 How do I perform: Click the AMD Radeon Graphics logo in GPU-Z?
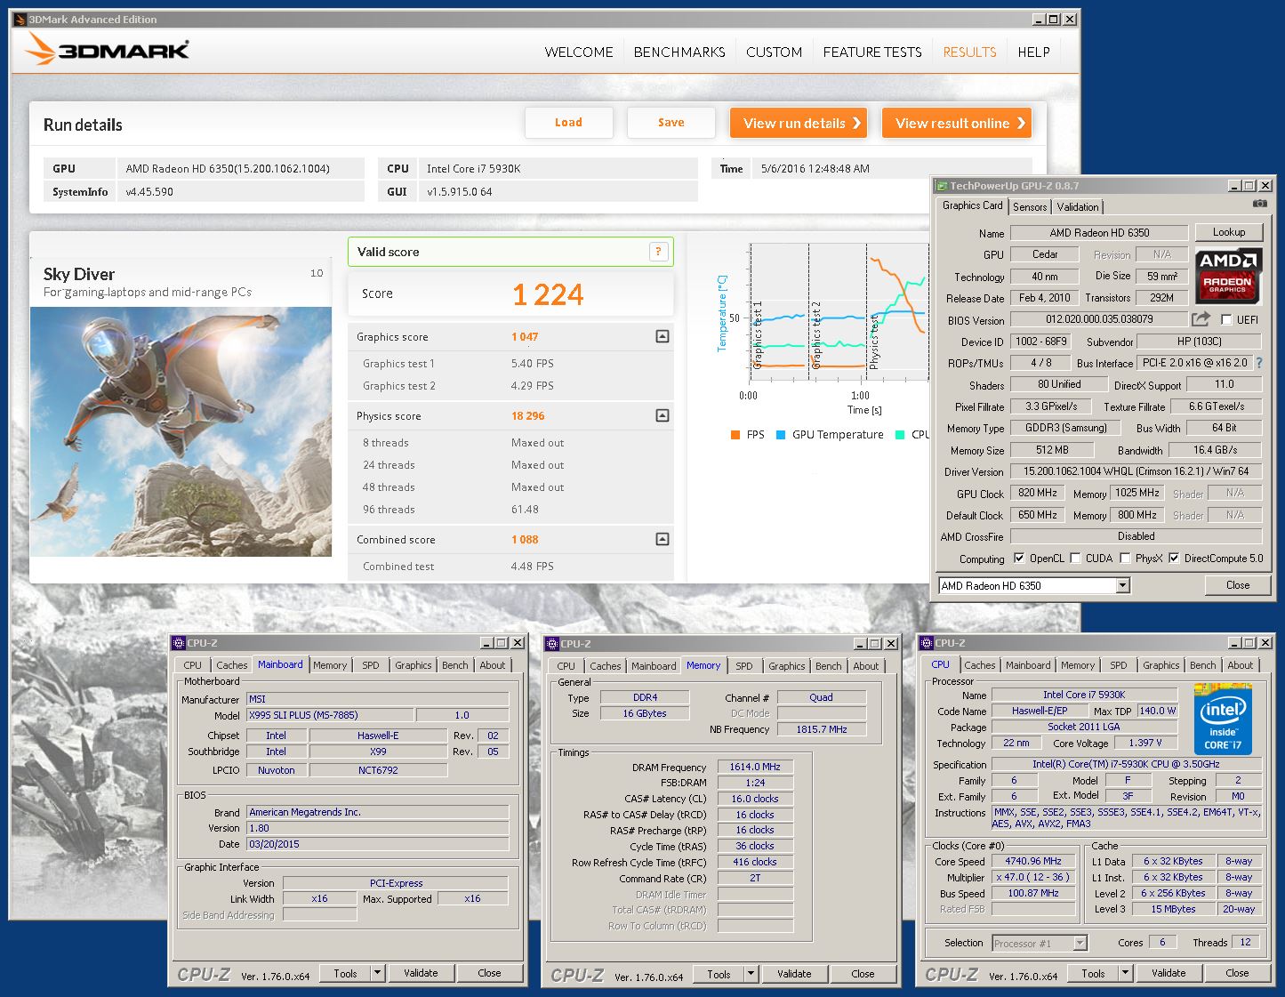pos(1227,277)
